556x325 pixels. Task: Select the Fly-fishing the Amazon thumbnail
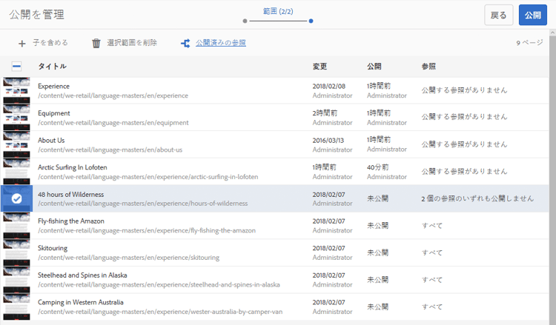16,226
